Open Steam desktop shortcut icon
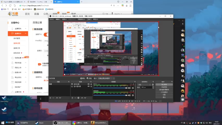The image size is (222, 125). pyautogui.click(x=4, y=110)
